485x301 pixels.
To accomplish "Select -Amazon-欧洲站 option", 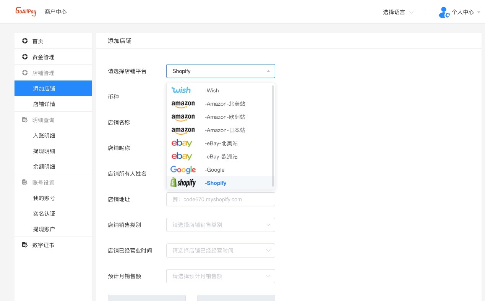I will [219, 117].
